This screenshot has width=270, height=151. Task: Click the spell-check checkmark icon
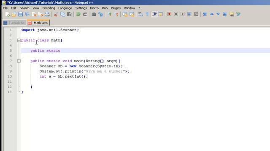238,14
